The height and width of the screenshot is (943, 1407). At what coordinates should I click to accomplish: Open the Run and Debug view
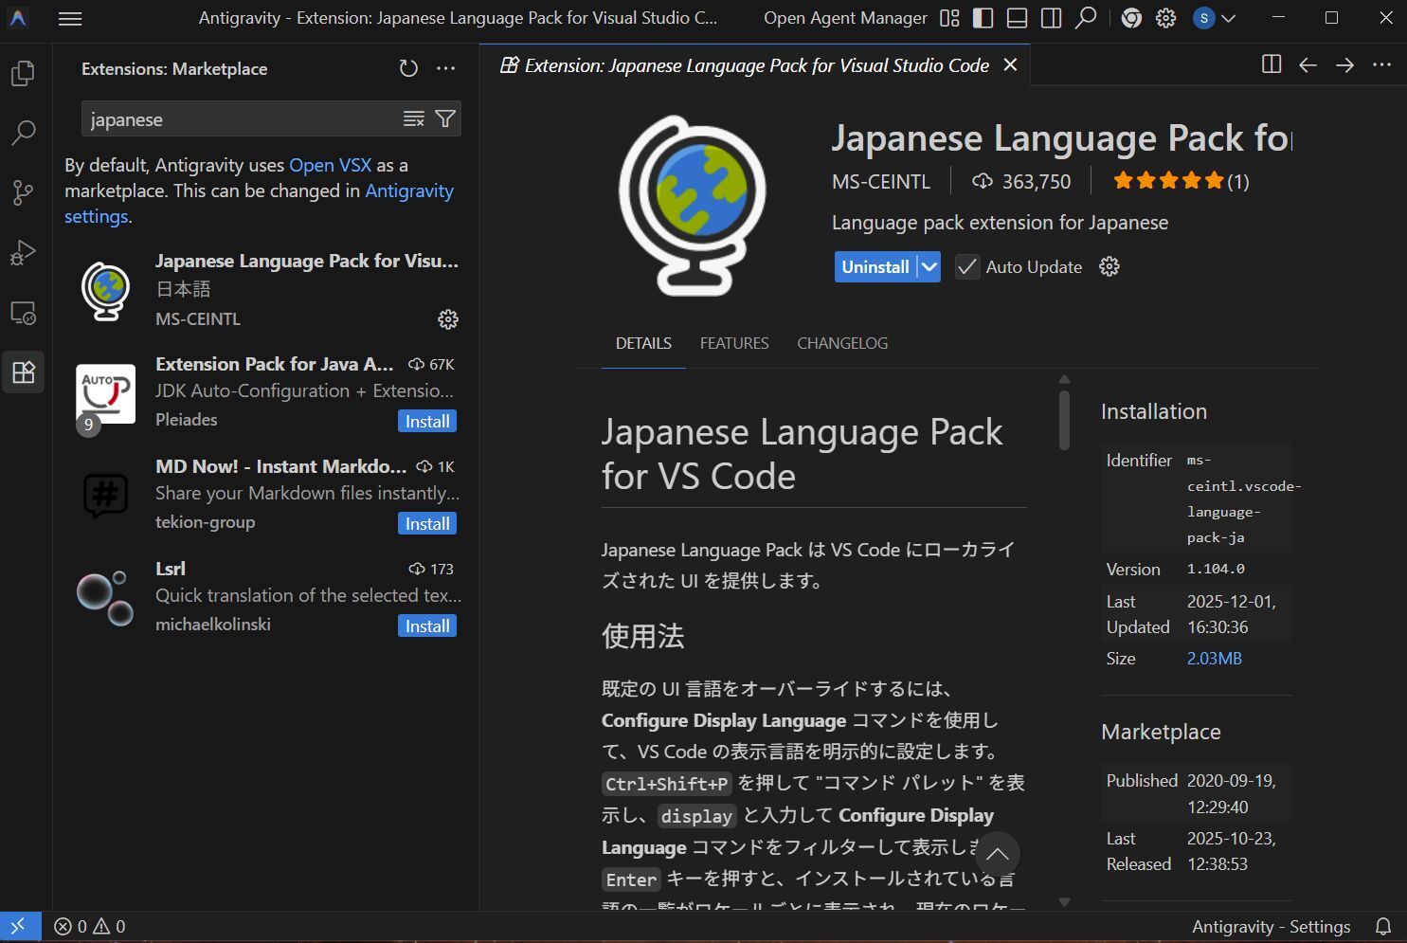coord(23,253)
